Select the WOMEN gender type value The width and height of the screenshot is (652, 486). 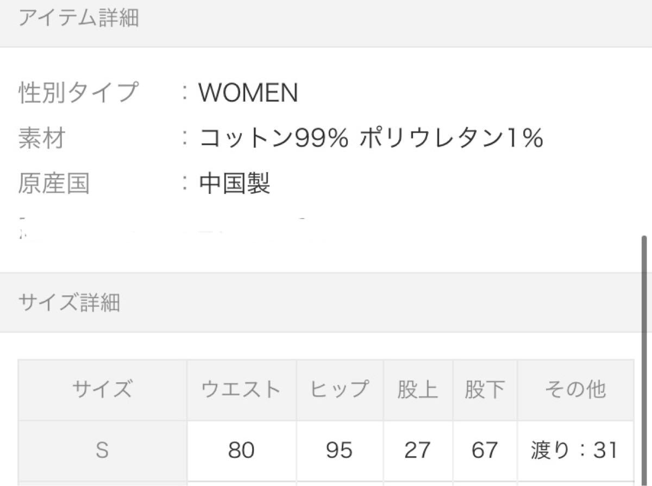pyautogui.click(x=248, y=93)
